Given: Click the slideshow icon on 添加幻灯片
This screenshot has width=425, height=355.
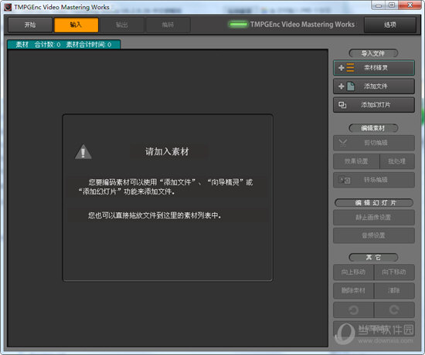Looking at the screenshot, I should click(x=342, y=105).
